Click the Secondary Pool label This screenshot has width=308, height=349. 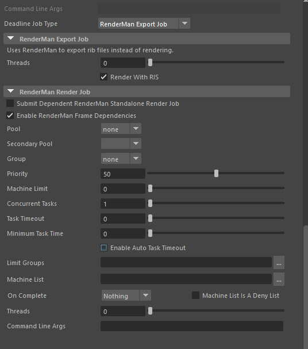tap(29, 144)
